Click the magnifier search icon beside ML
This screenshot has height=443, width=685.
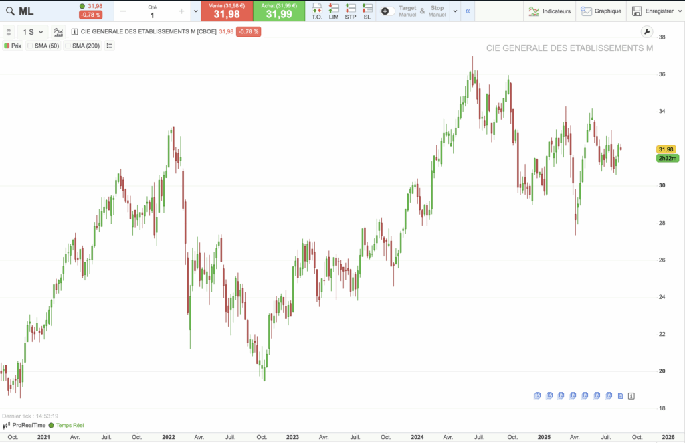coord(9,11)
